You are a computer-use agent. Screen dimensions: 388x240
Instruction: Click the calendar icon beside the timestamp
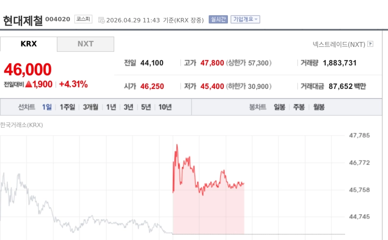point(102,20)
